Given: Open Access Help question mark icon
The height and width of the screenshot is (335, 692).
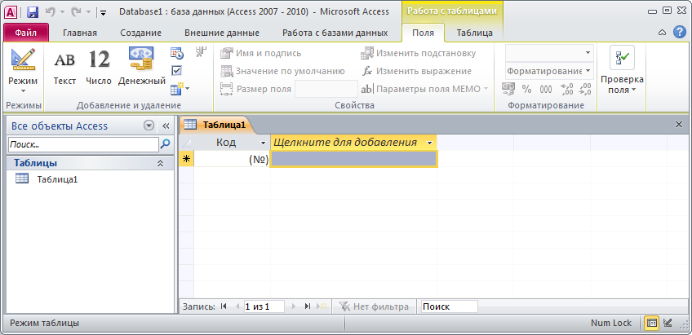Looking at the screenshot, I should 680,32.
